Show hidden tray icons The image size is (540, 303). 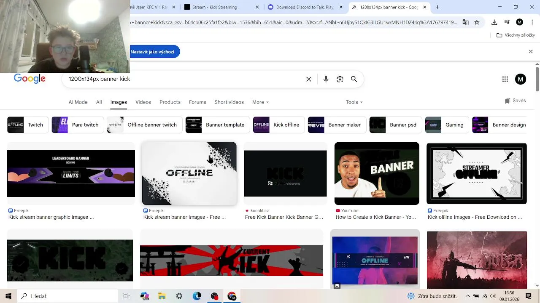pyautogui.click(x=467, y=296)
